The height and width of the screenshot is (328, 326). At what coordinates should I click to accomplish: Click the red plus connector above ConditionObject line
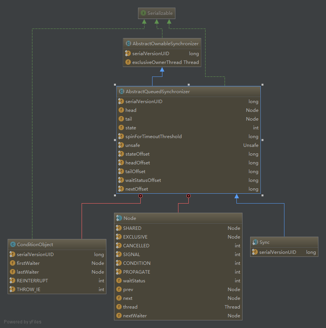pyautogui.click(x=141, y=196)
